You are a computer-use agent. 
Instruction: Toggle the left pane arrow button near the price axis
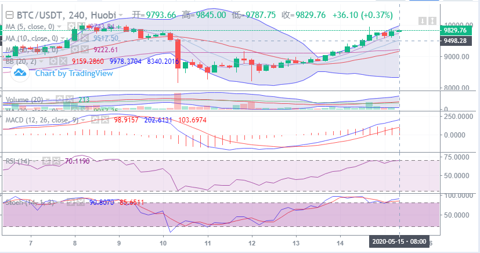[x=423, y=20]
